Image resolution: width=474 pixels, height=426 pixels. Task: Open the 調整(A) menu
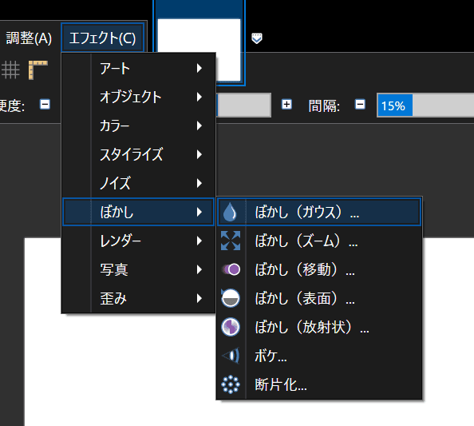(x=29, y=38)
